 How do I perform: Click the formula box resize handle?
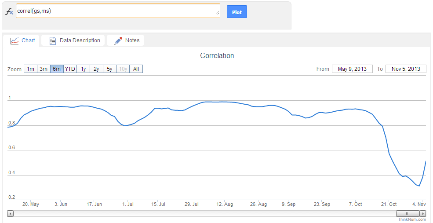(217, 14)
